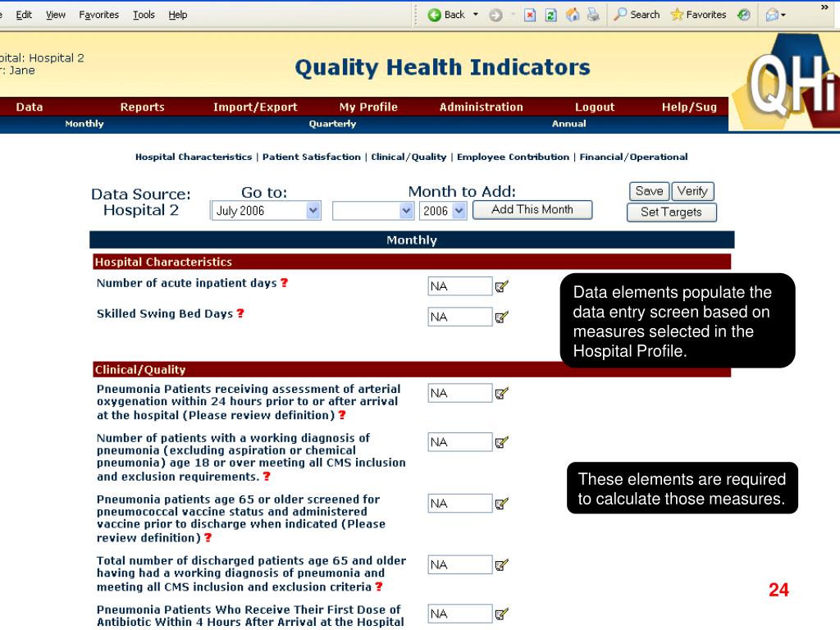The height and width of the screenshot is (630, 840).
Task: Jump to Hospital Characteristics section link
Action: pos(194,157)
